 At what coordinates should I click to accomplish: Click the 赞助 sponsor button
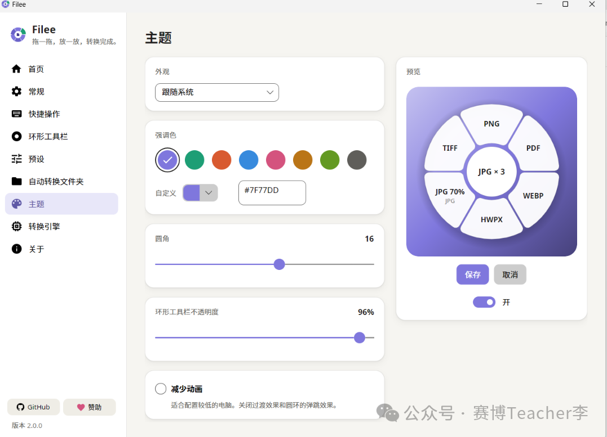pos(90,407)
